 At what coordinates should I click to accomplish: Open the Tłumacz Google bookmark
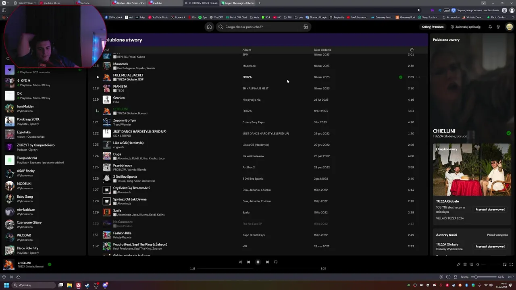click(x=316, y=17)
